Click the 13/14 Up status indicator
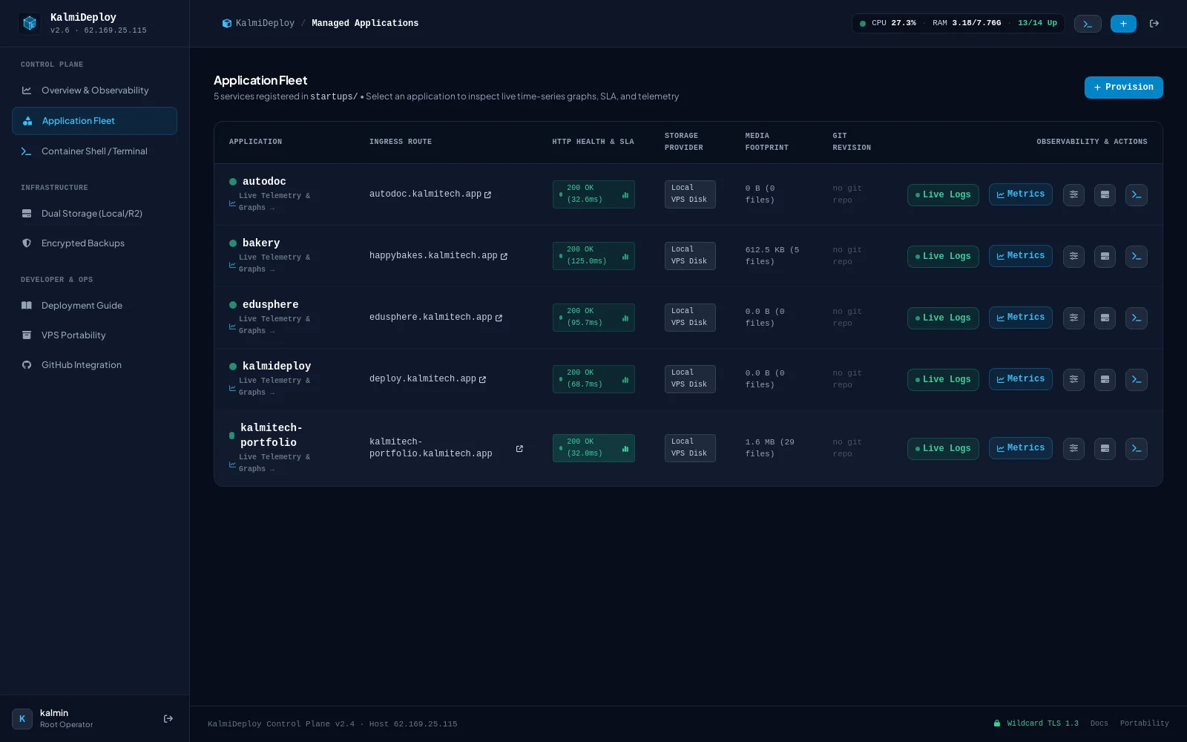The height and width of the screenshot is (742, 1187). point(1037,24)
